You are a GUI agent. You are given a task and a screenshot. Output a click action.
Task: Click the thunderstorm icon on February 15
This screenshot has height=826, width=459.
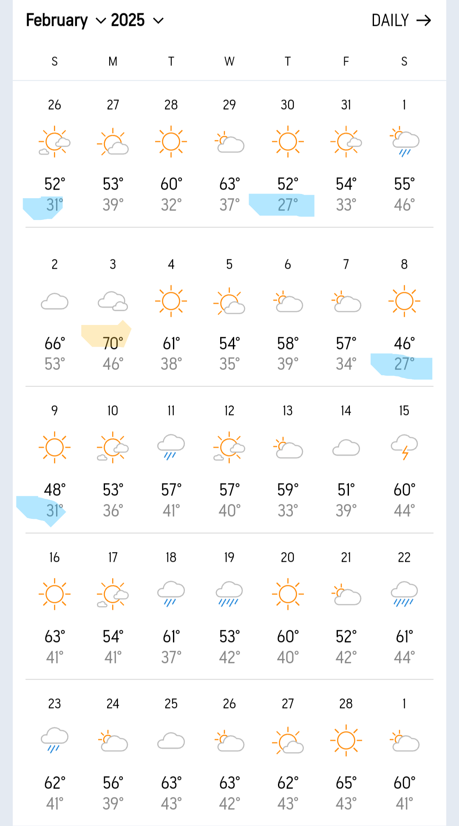click(404, 447)
